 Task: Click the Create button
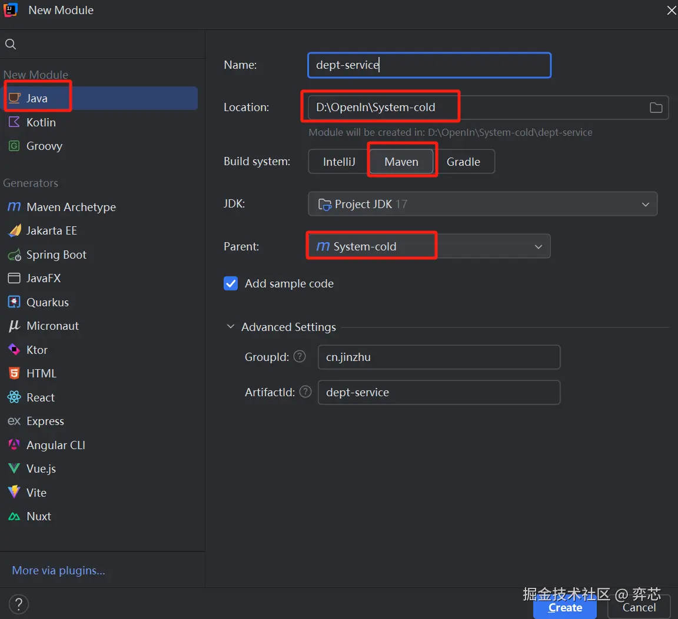click(565, 607)
